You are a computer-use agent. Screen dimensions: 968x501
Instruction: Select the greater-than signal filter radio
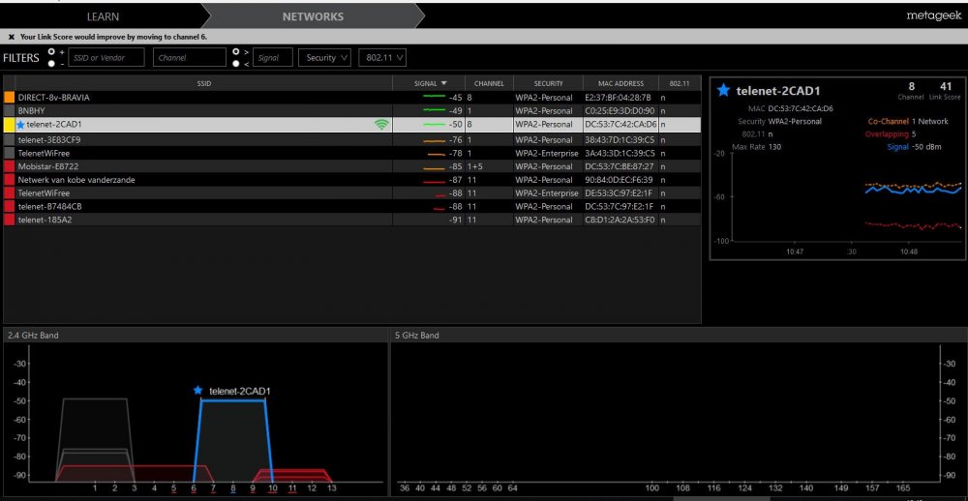point(235,52)
